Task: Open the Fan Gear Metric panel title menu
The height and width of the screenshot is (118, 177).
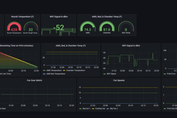Action: (34, 80)
